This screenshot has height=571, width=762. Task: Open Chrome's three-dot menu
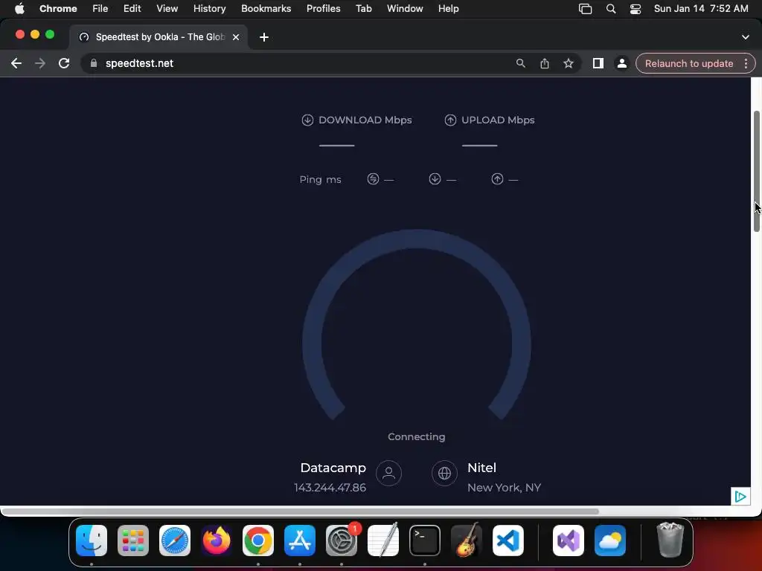746,63
